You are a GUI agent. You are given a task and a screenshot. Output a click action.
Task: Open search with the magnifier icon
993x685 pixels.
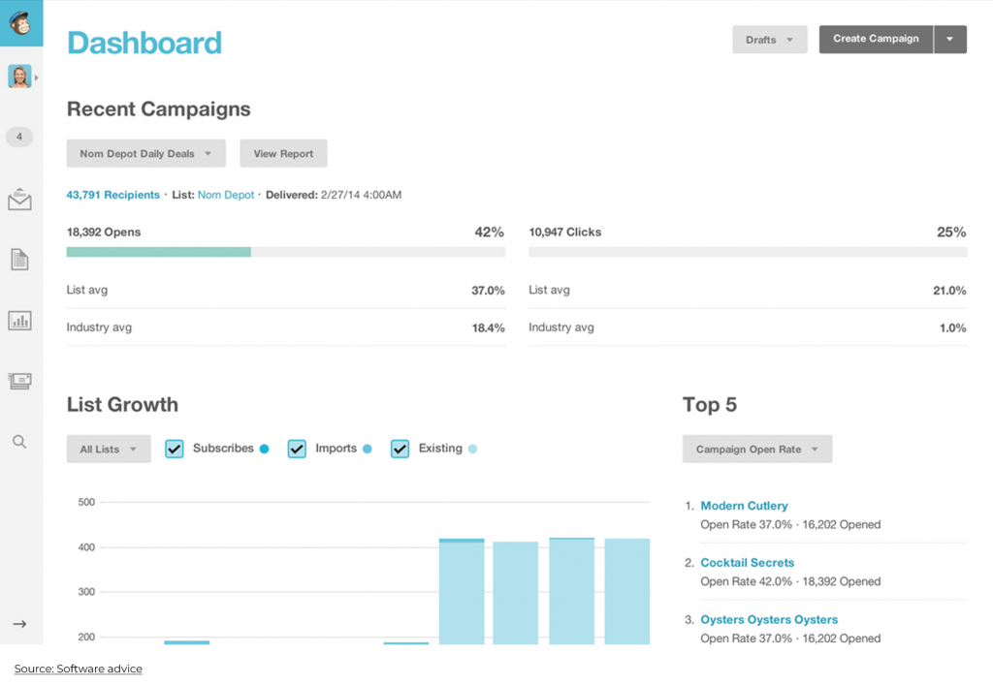[x=19, y=440]
